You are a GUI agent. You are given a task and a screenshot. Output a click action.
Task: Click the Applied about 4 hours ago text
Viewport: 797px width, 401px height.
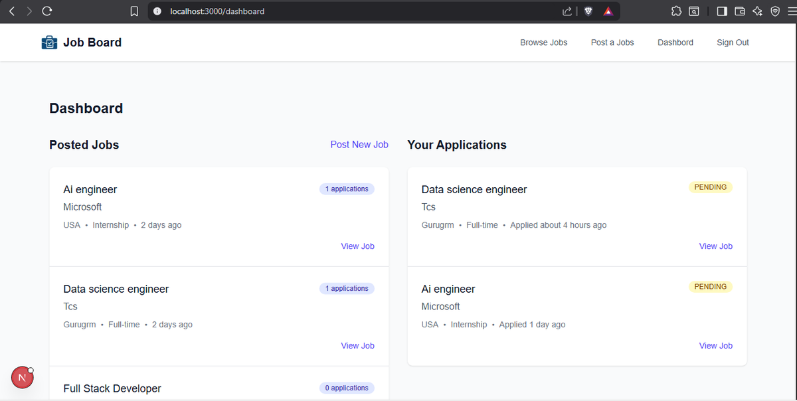pos(559,225)
